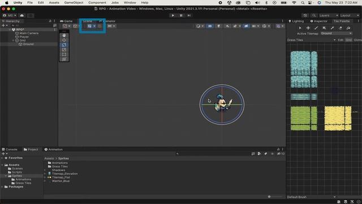Open the Window menu
Image resolution: width=362 pixels, height=204 pixels.
130,2
